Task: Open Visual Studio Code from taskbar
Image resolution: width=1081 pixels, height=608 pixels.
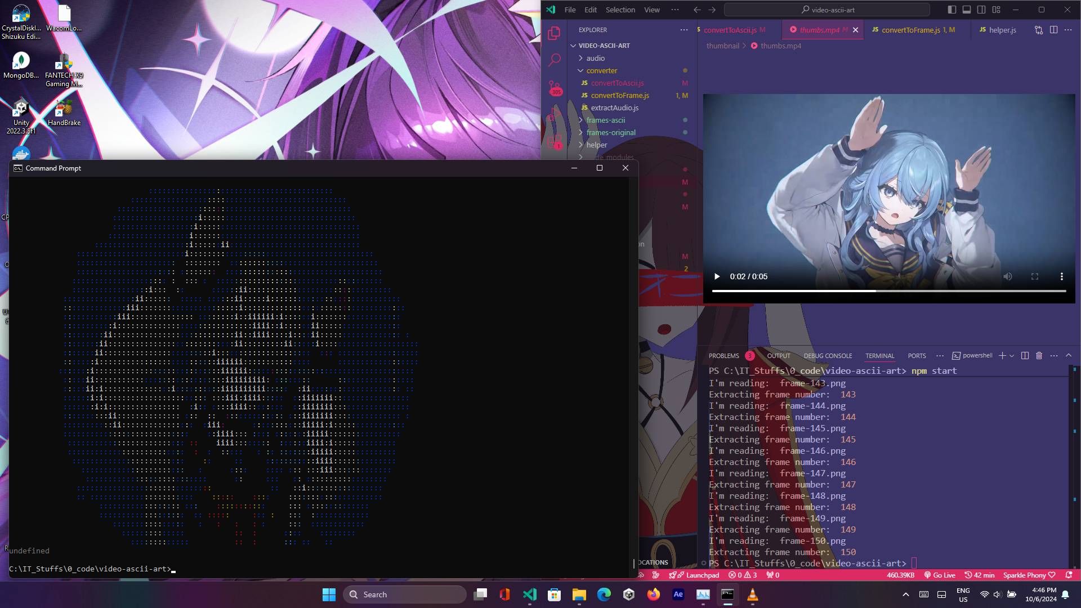Action: [529, 594]
